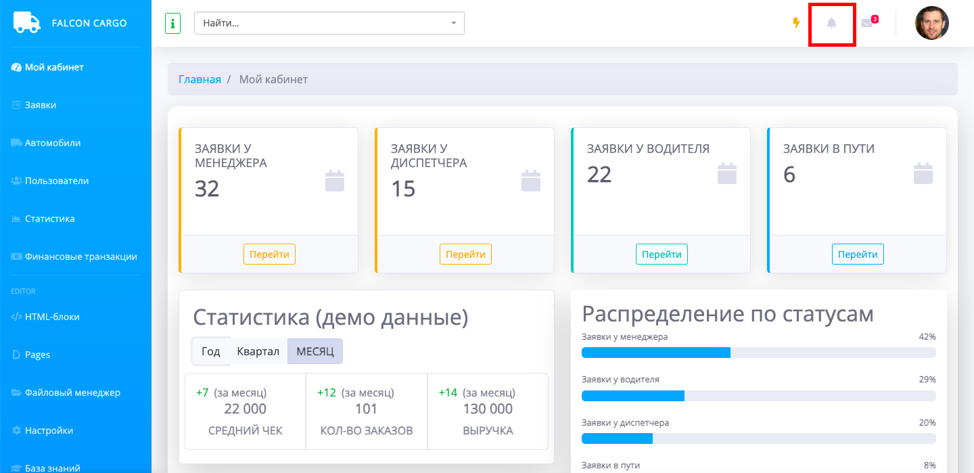Click calendar icon in Заявки у менеджера card
974x473 pixels.
tap(335, 181)
